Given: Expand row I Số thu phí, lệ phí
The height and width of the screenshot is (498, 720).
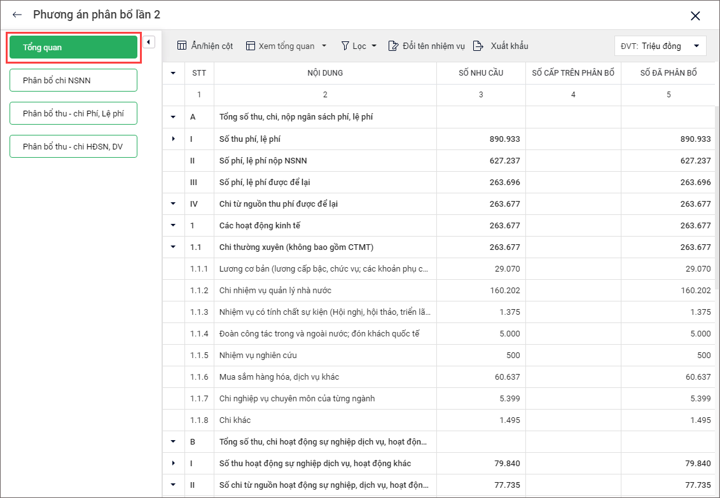Looking at the screenshot, I should point(173,139).
